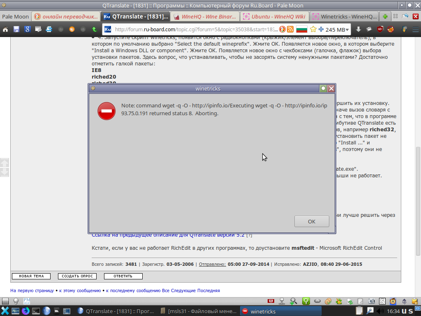Launch Firefox from taskbar quick launch

26,311
